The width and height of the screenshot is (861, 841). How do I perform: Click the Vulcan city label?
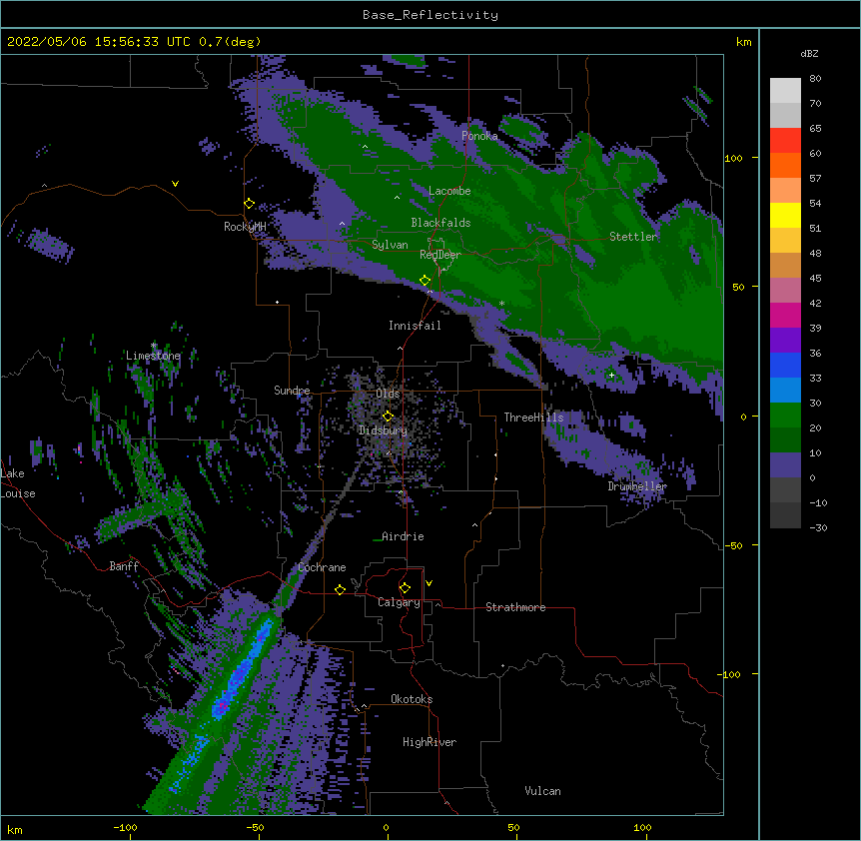pos(542,791)
